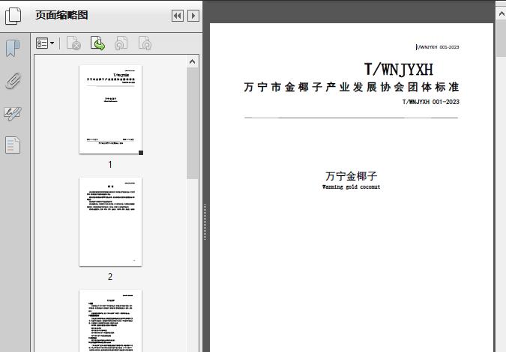Click the panel splitter grip handle
The image size is (506, 352).
pos(205,222)
